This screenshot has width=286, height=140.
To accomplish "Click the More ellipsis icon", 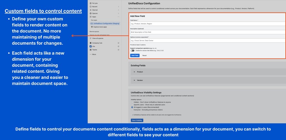I will point(90,54).
